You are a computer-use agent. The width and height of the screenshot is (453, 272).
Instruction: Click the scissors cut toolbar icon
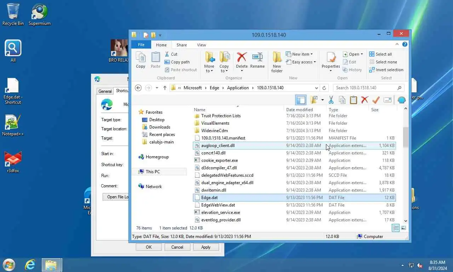tap(331, 100)
